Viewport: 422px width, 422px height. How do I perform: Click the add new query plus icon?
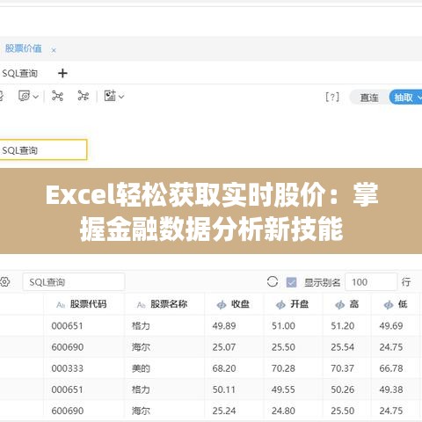click(62, 73)
